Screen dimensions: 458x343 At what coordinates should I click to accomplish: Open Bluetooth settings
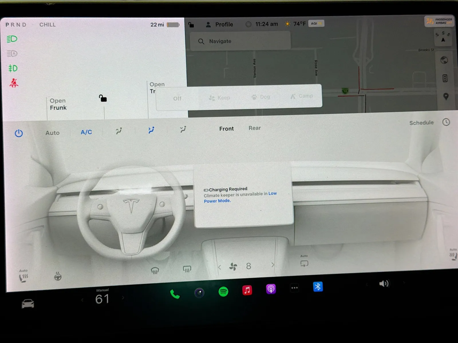tap(318, 287)
